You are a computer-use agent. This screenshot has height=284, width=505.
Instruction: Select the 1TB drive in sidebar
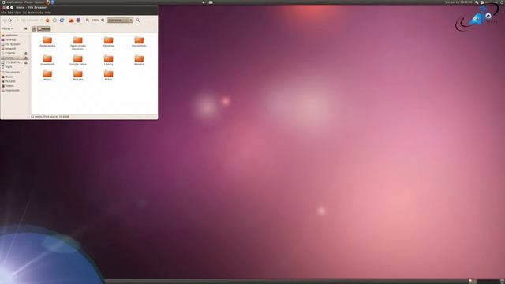pos(13,62)
